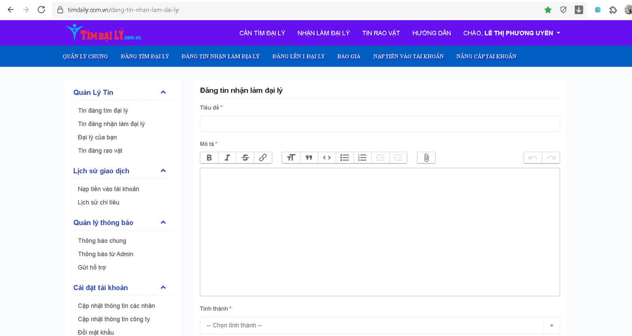
Task: Open NHẬN LÀM ĐẠI LÝ menu
Action: [324, 33]
